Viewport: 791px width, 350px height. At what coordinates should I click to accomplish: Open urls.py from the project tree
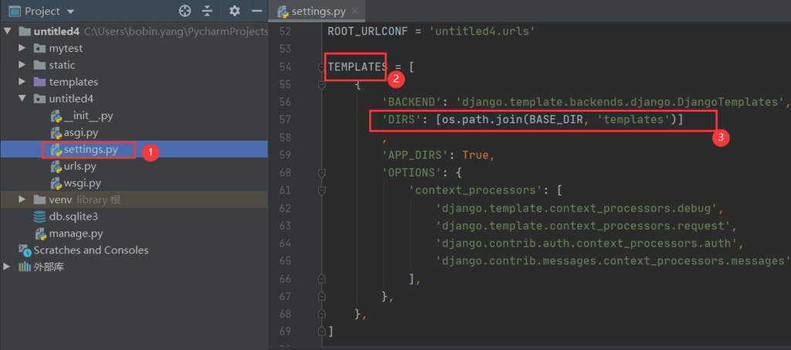80,166
